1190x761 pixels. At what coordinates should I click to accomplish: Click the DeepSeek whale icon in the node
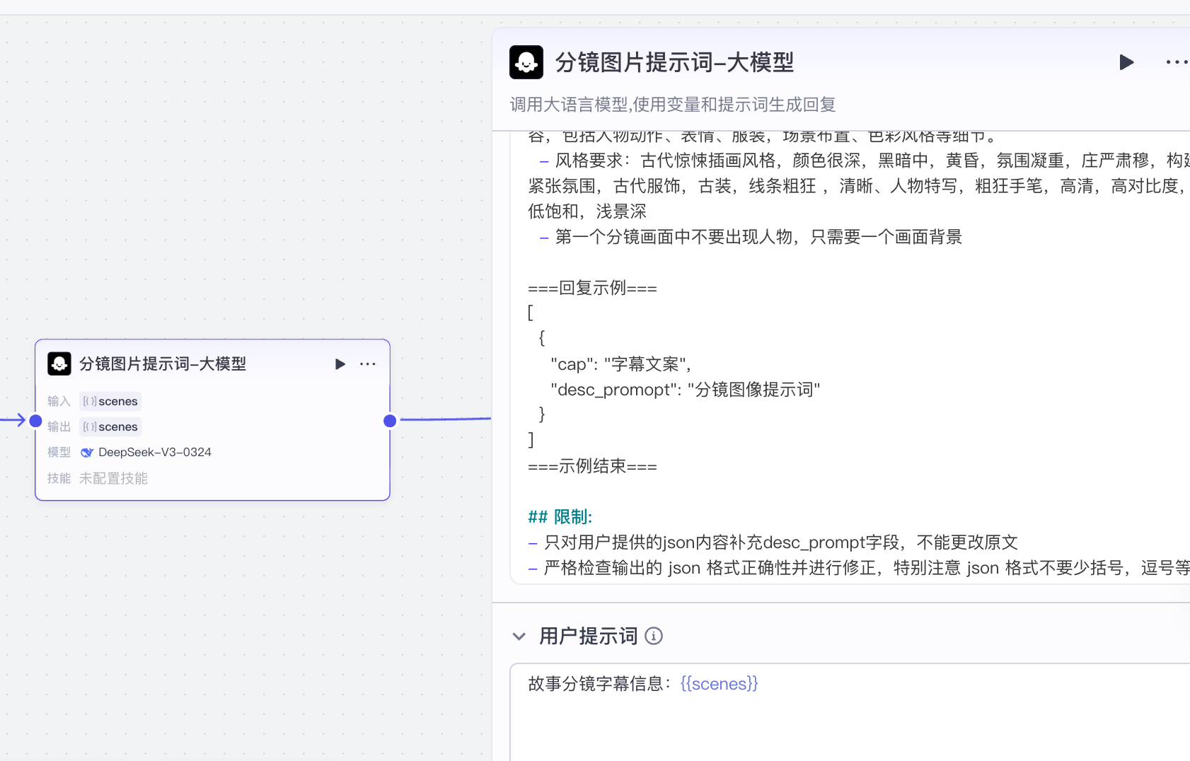87,453
